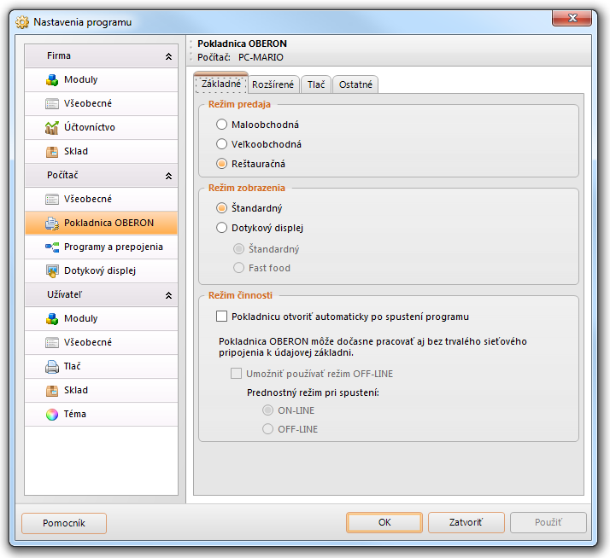
Task: Click the Moduly icon under the Firma section
Action: (x=51, y=79)
